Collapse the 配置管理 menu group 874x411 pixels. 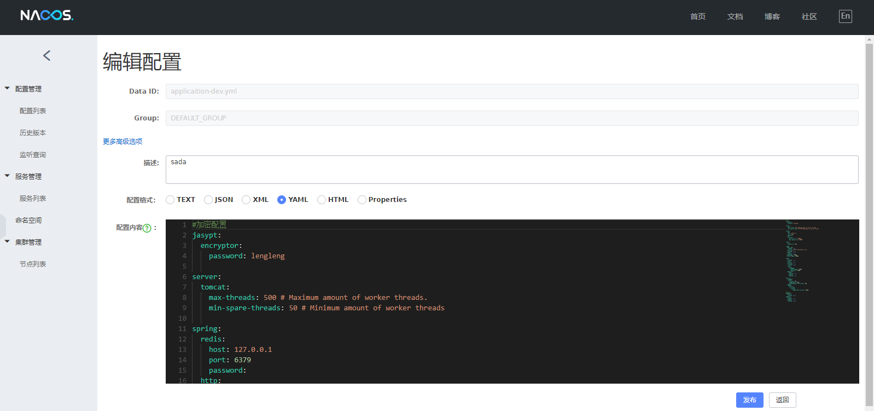[7, 88]
